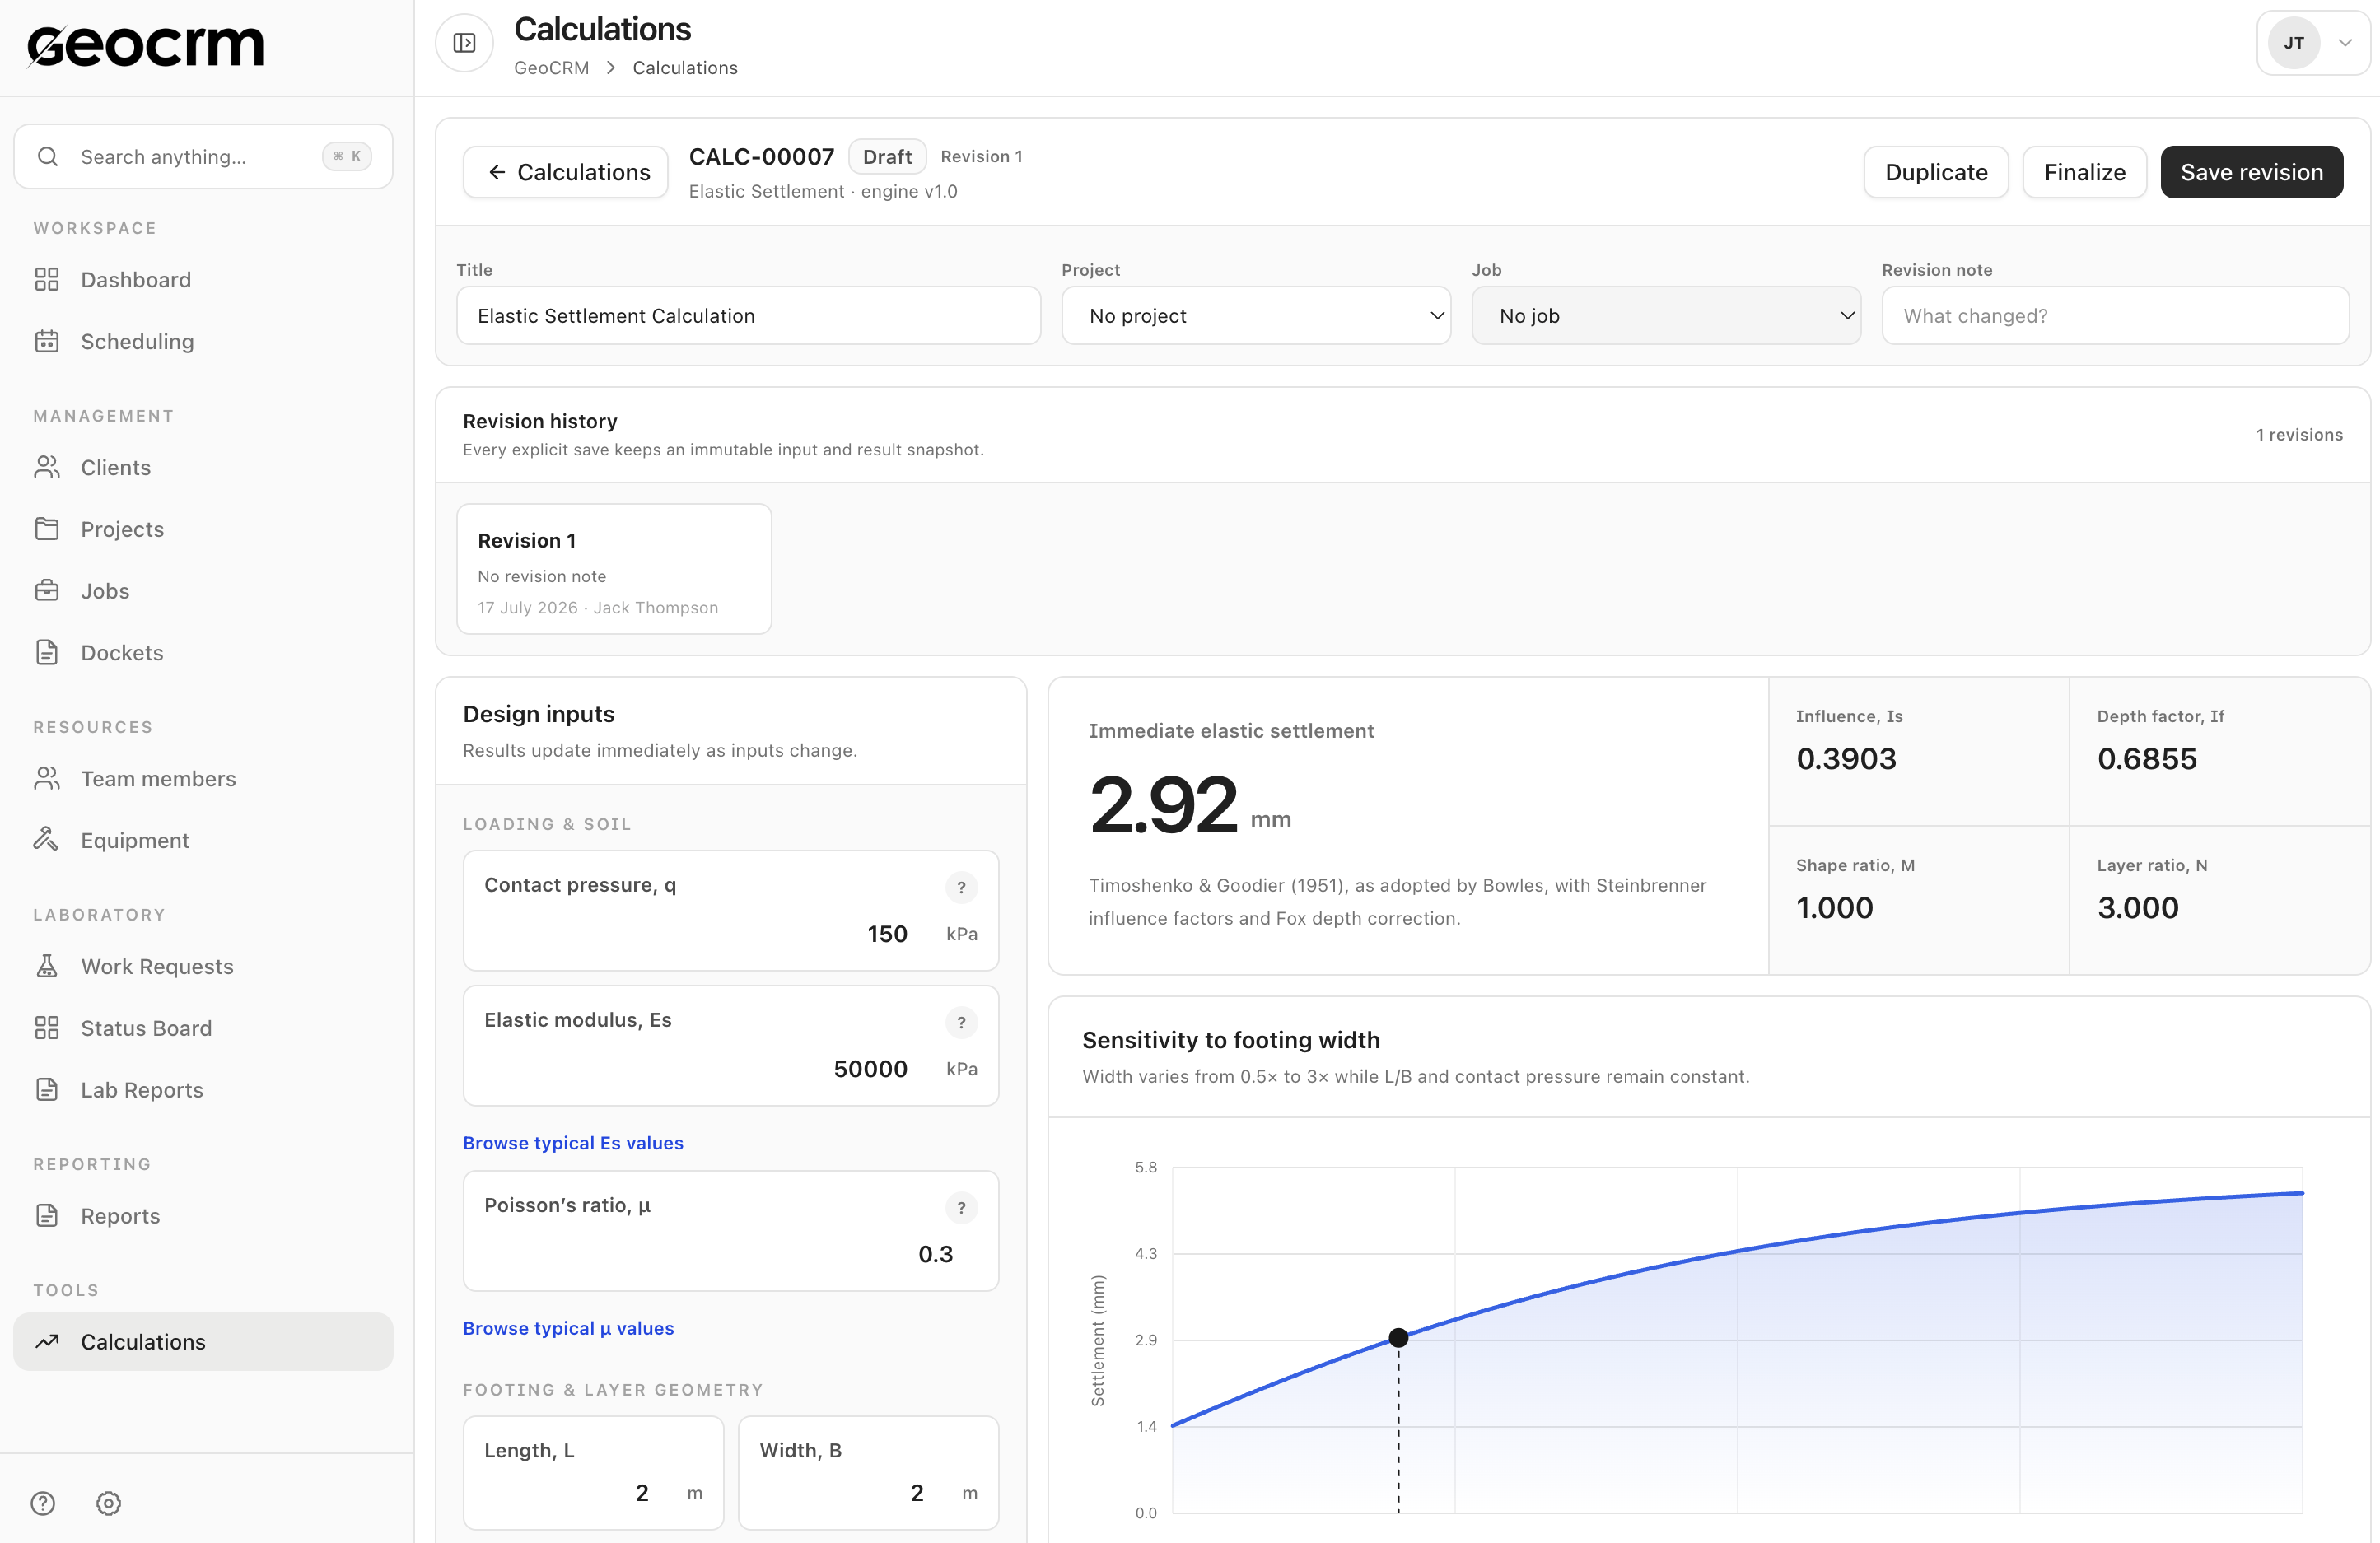This screenshot has width=2380, height=1543.
Task: Open the Project dropdown
Action: click(1256, 316)
